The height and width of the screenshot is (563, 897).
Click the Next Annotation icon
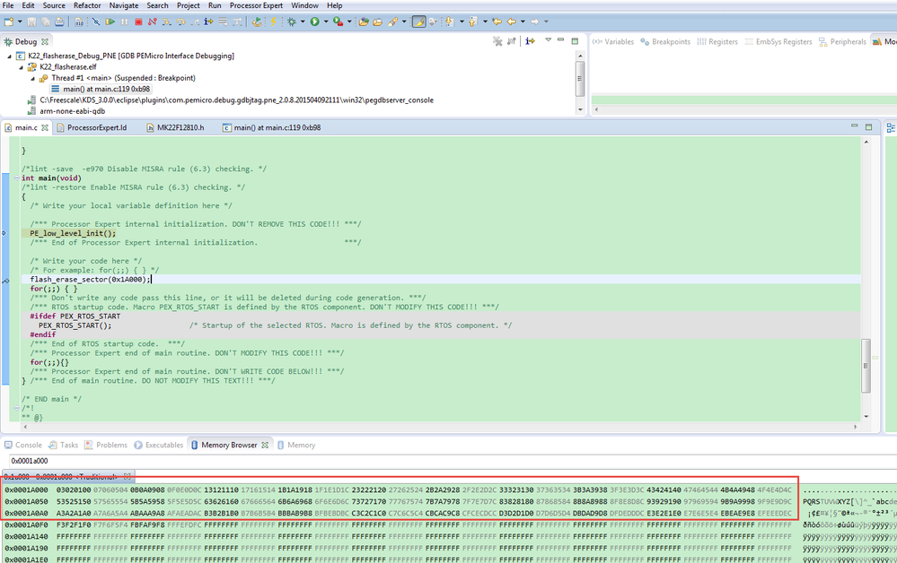pos(450,22)
